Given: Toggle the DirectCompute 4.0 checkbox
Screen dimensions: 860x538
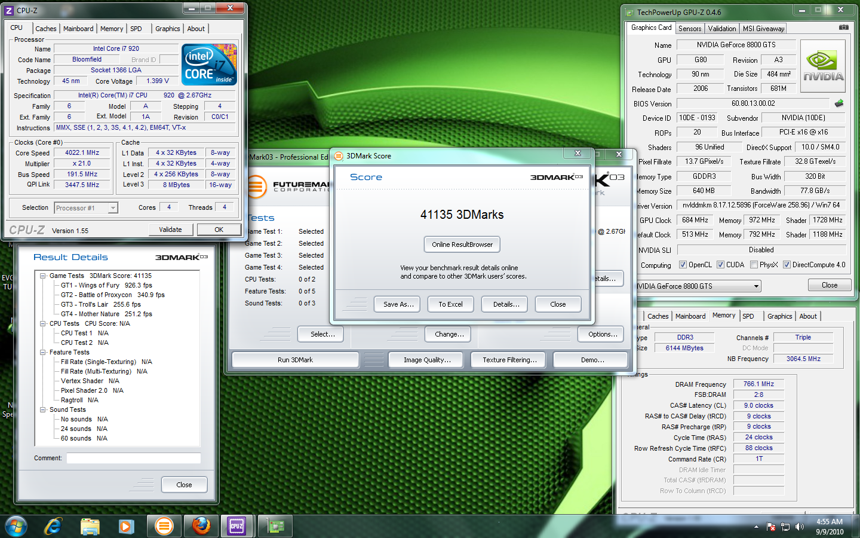Looking at the screenshot, I should coord(787,265).
